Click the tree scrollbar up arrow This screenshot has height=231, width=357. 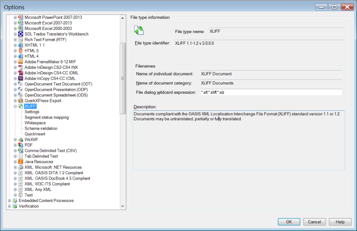click(x=123, y=18)
